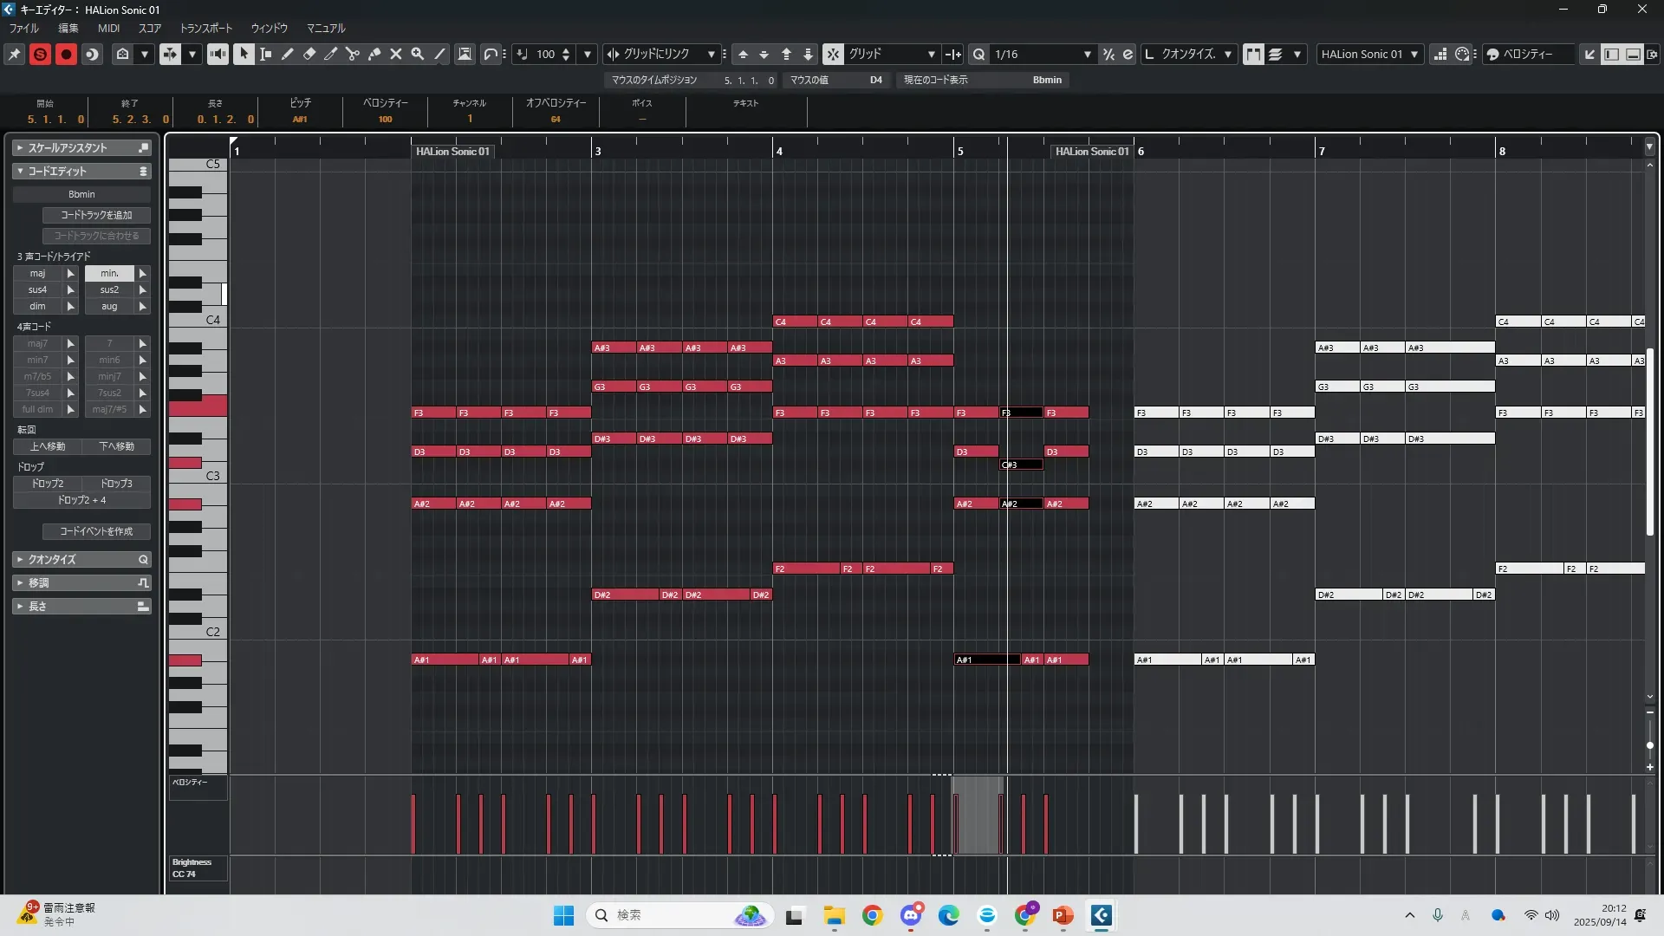Screen dimensions: 1664x936
Task: Click the ドロップ2 voicing button
Action: pos(48,484)
